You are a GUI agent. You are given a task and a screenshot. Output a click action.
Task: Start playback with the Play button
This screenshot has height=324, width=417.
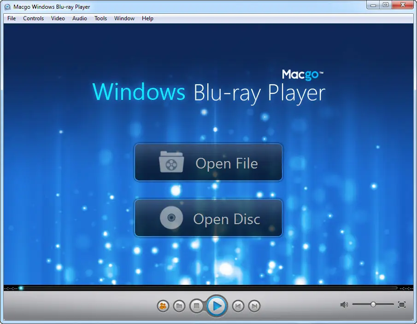pos(217,306)
